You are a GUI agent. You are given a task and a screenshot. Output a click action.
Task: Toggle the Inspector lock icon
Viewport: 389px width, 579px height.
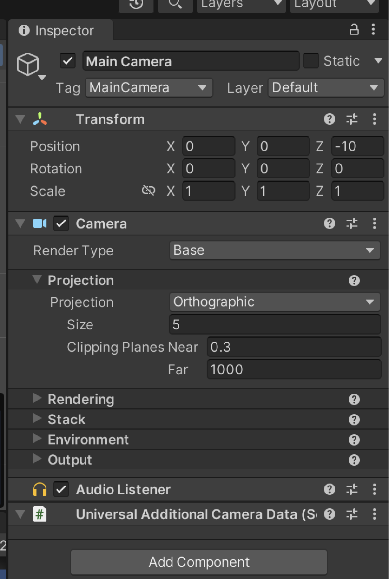pos(354,29)
